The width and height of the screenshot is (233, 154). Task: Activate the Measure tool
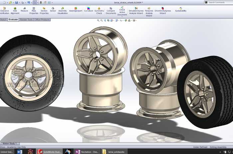pyautogui.click(x=24, y=10)
